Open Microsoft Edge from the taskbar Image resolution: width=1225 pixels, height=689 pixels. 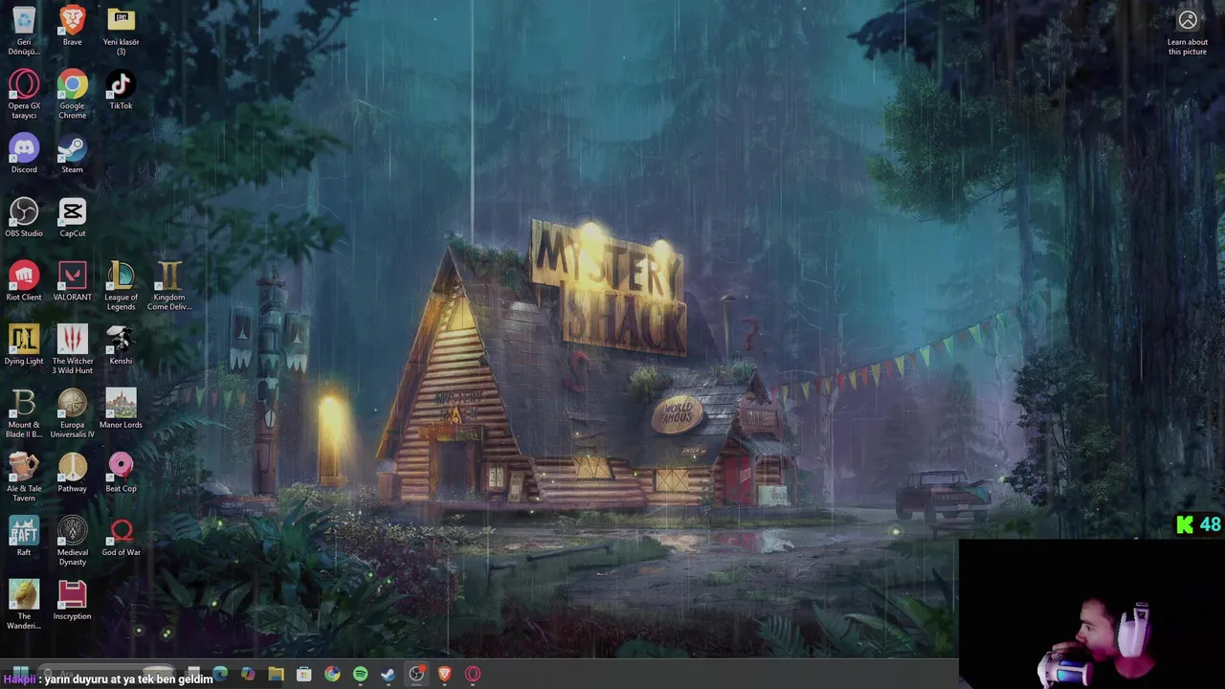(x=220, y=674)
